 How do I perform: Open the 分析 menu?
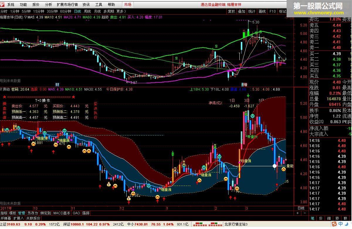coord(48,5)
